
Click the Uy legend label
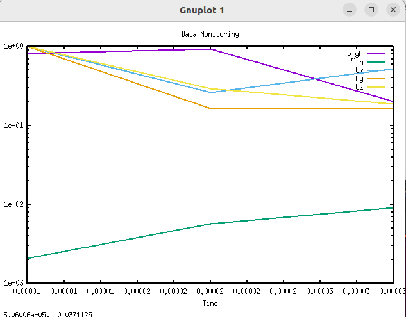click(359, 78)
